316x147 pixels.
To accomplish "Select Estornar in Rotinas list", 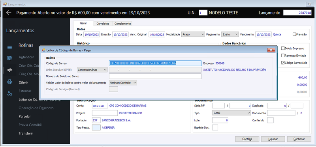I will 25,91.
